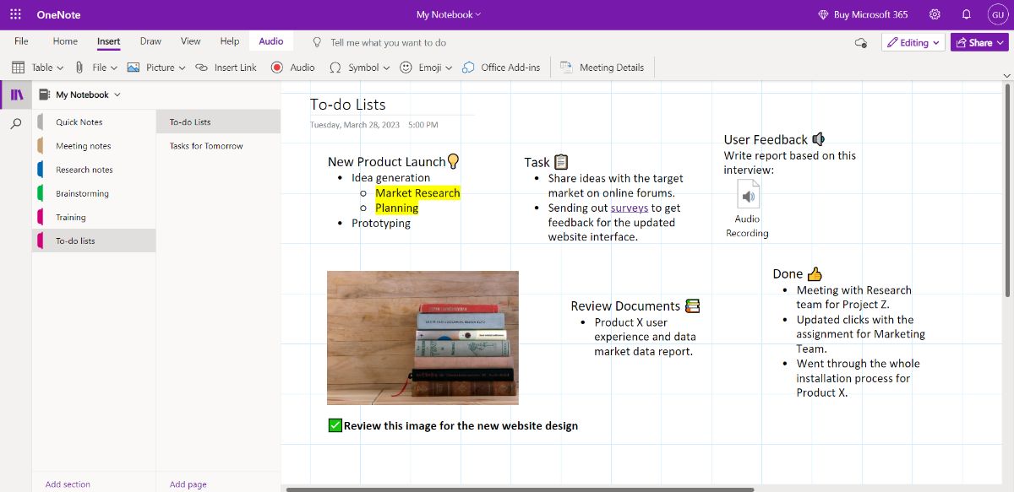The height and width of the screenshot is (492, 1014).
Task: Click the notebooks library icon in sidebar
Action: 17,94
